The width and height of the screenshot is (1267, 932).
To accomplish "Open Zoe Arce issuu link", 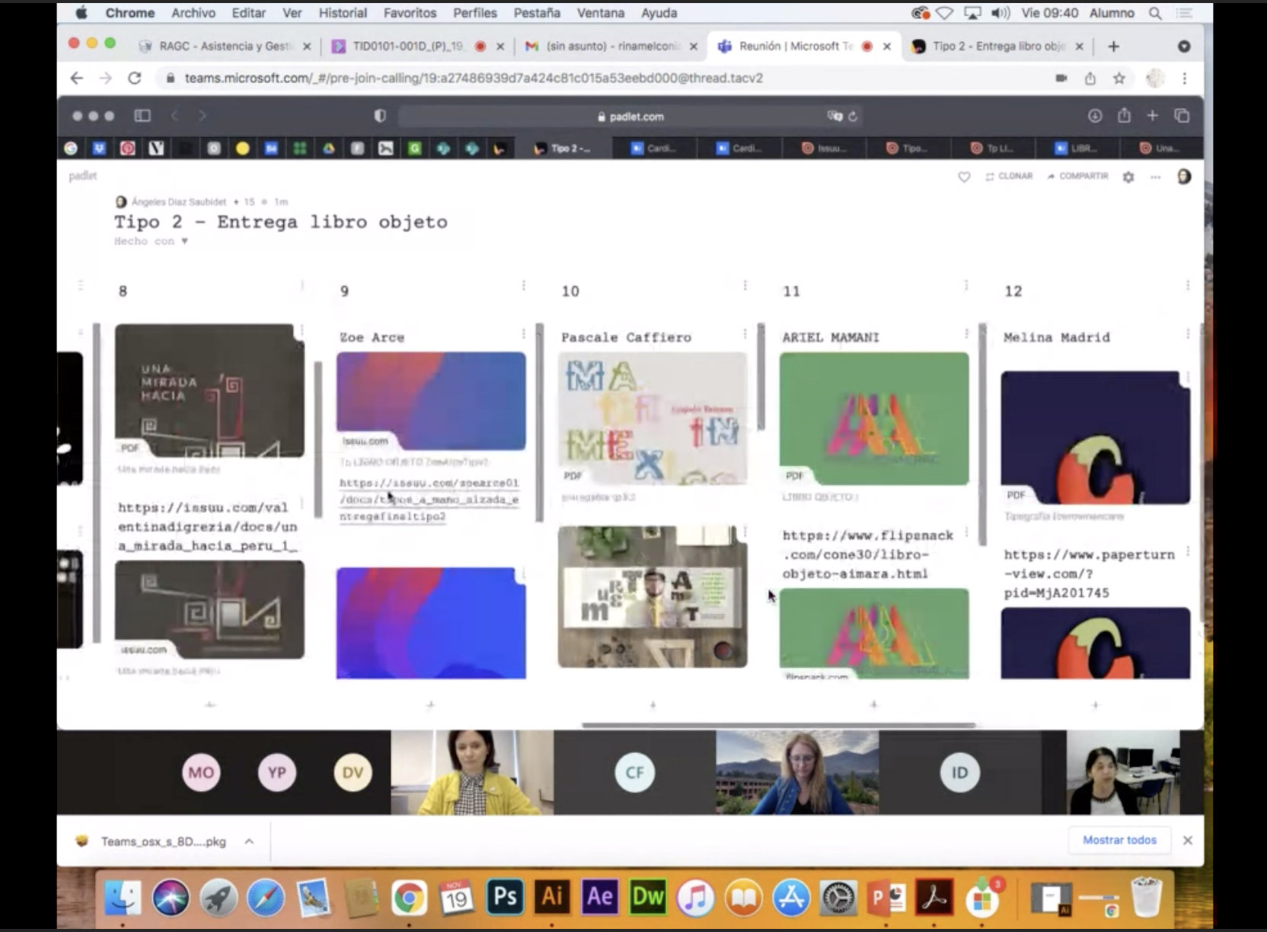I will pyautogui.click(x=429, y=500).
